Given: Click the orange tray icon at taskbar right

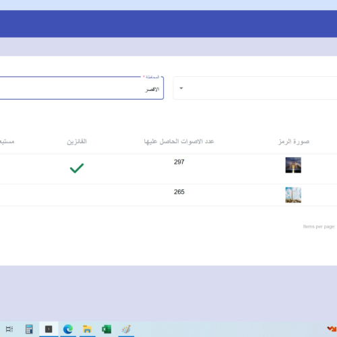Looking at the screenshot, I should click(x=332, y=329).
